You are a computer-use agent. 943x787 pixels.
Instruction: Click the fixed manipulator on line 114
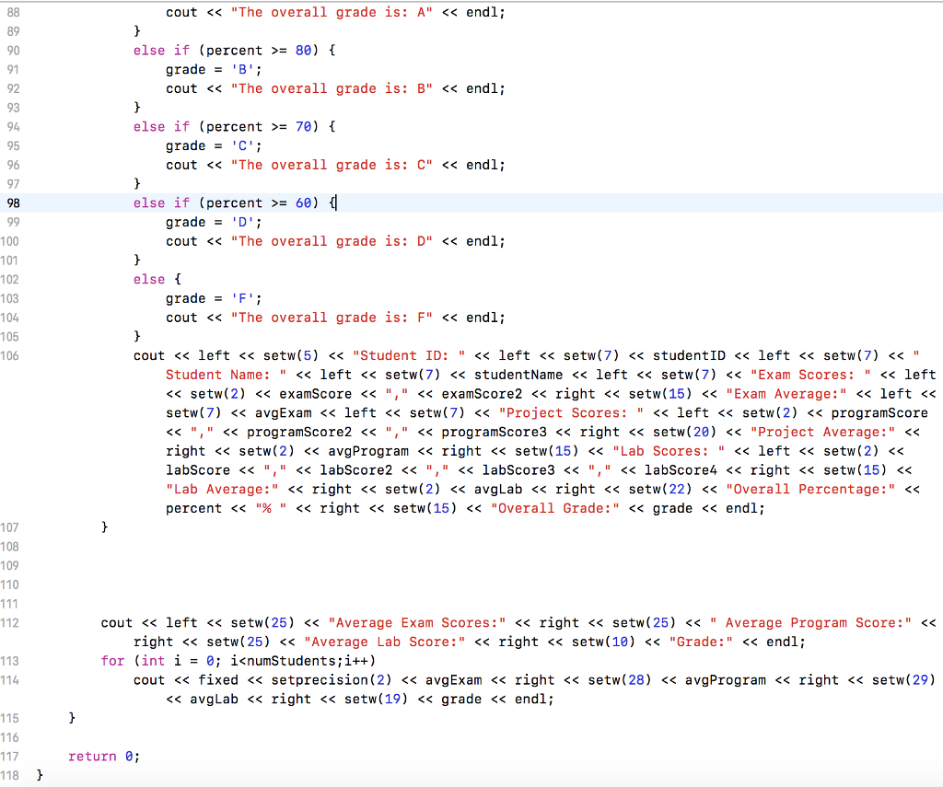pyautogui.click(x=218, y=680)
